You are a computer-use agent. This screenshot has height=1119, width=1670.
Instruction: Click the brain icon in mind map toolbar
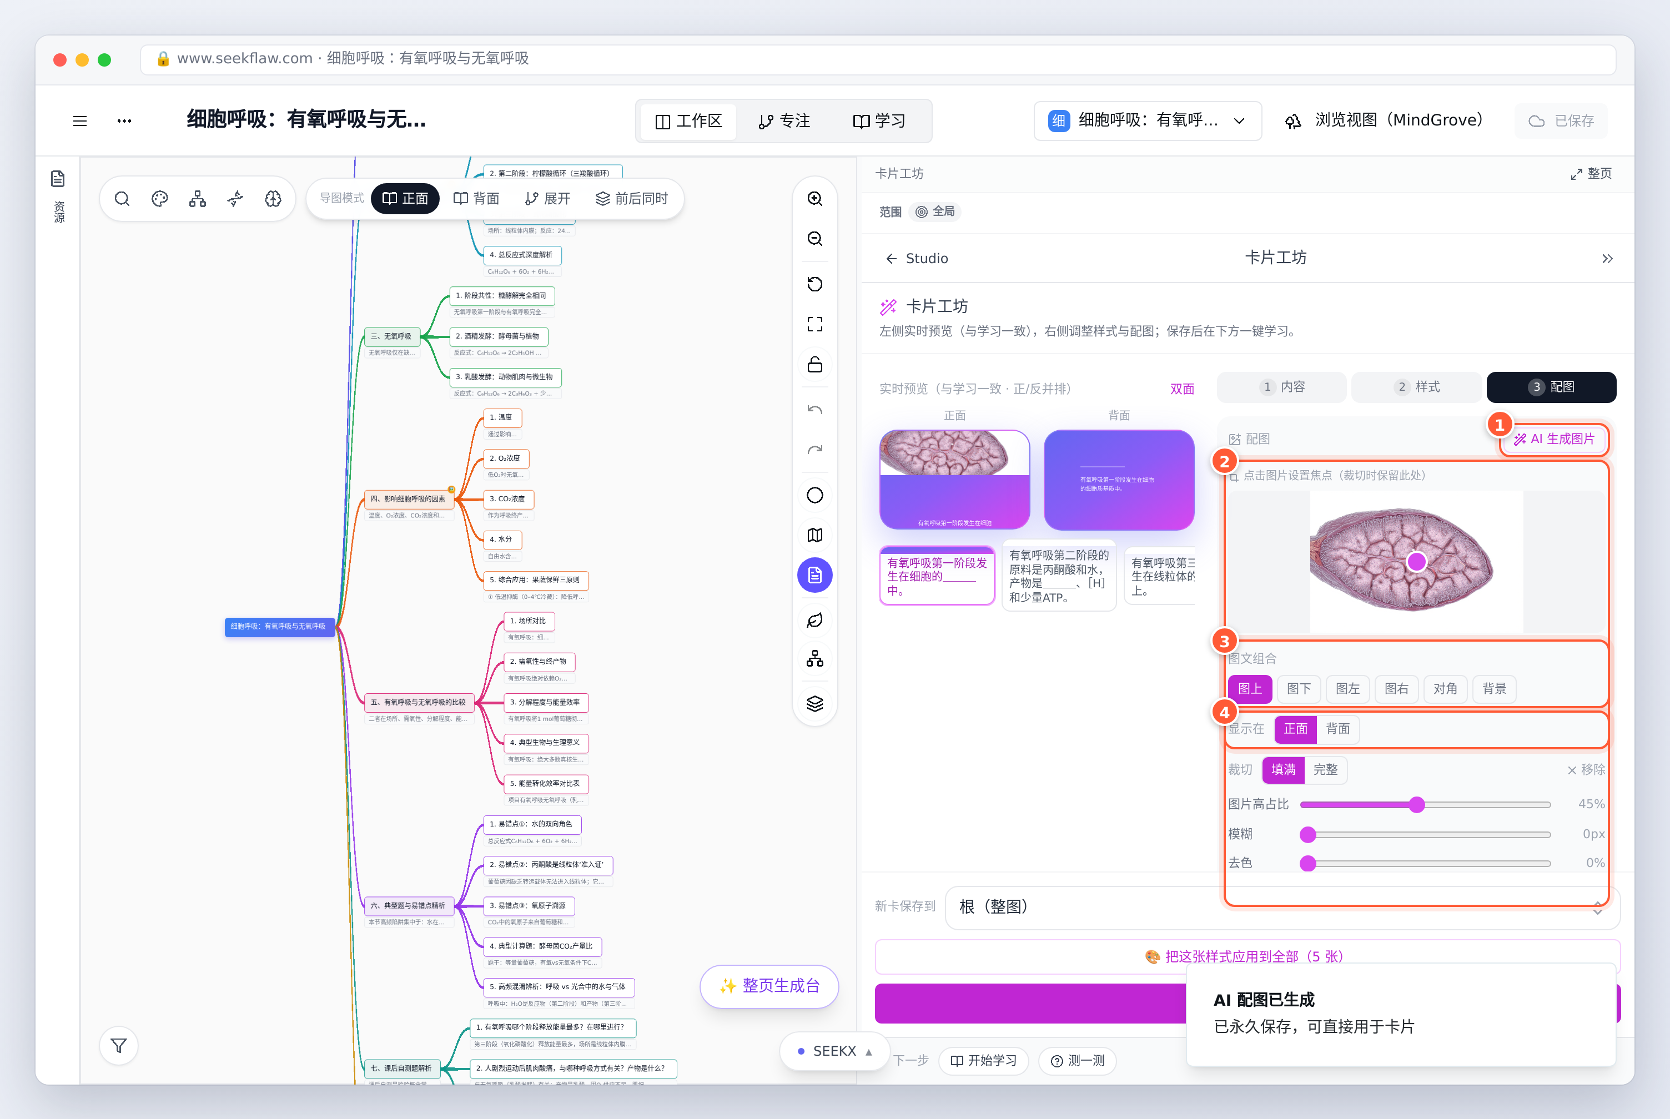(273, 198)
